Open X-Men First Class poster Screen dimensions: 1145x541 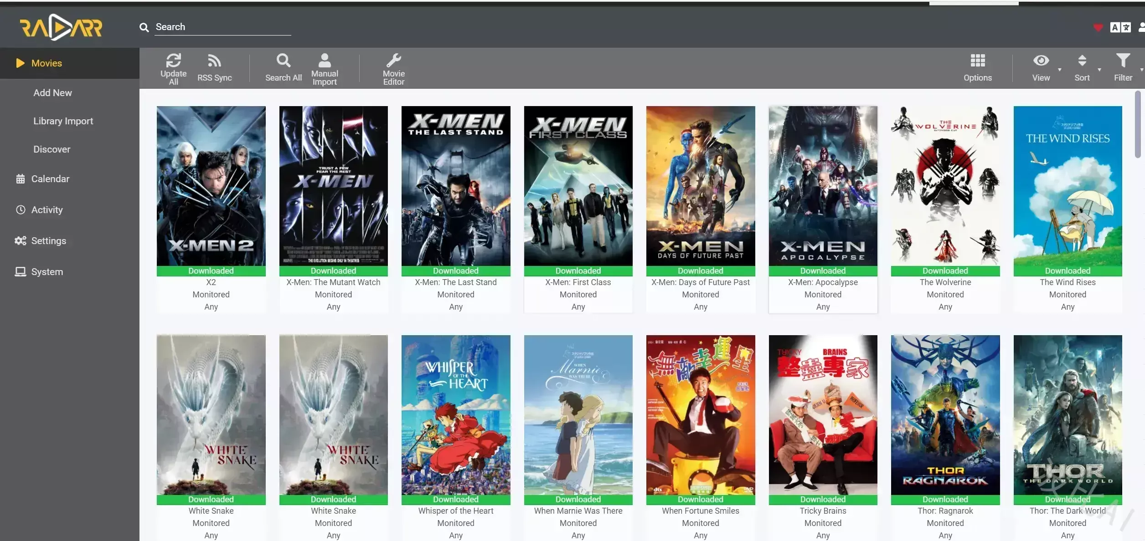point(578,186)
